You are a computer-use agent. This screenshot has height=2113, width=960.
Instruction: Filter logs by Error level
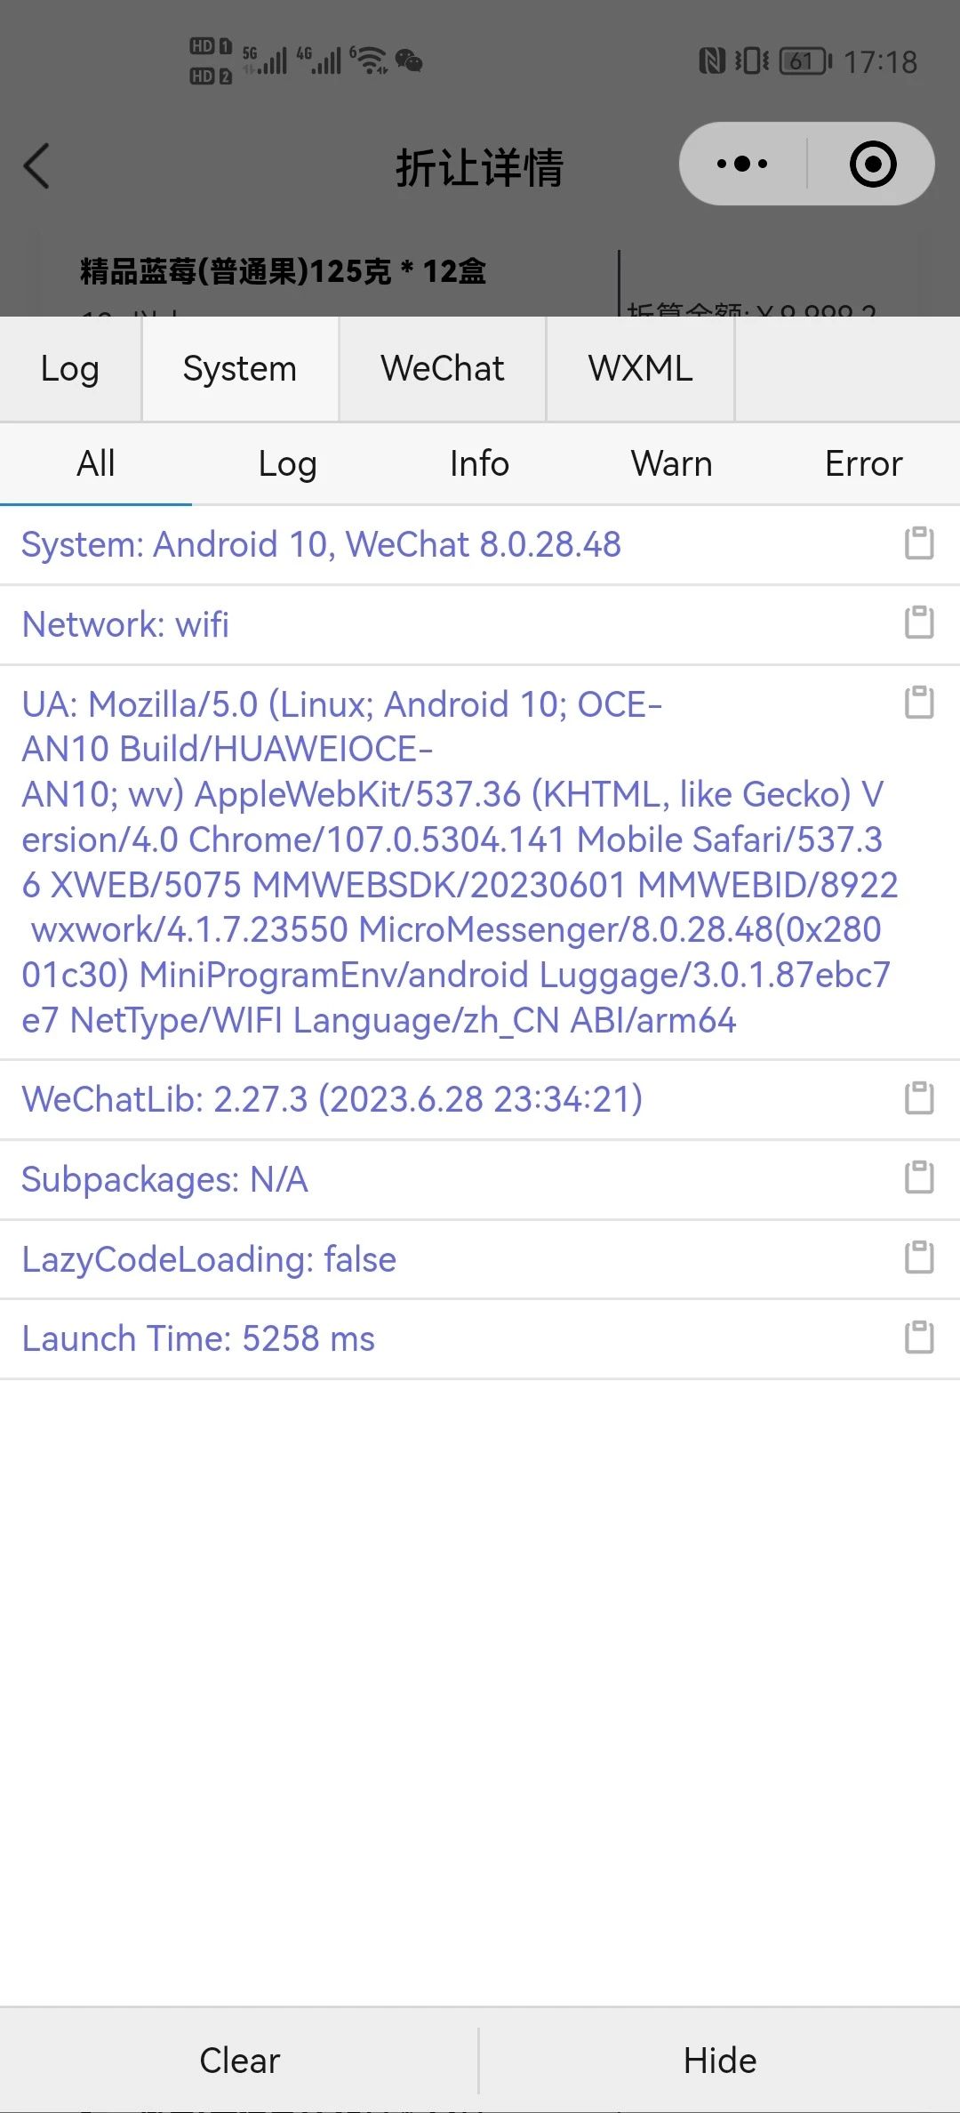(864, 463)
